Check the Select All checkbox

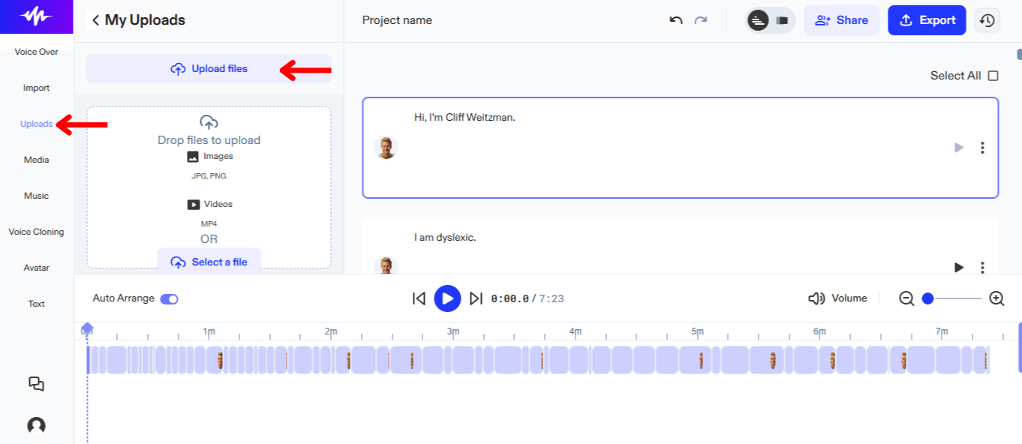(x=993, y=76)
